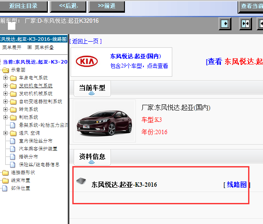The width and height of the screenshot is (263, 224).
Task: Click the gray item icon beside 东风悦达.起亚-K3-2016
Action: point(81,181)
